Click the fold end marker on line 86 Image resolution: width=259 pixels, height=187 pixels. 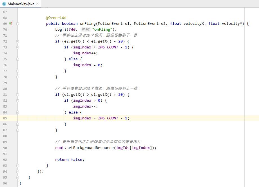17,124
